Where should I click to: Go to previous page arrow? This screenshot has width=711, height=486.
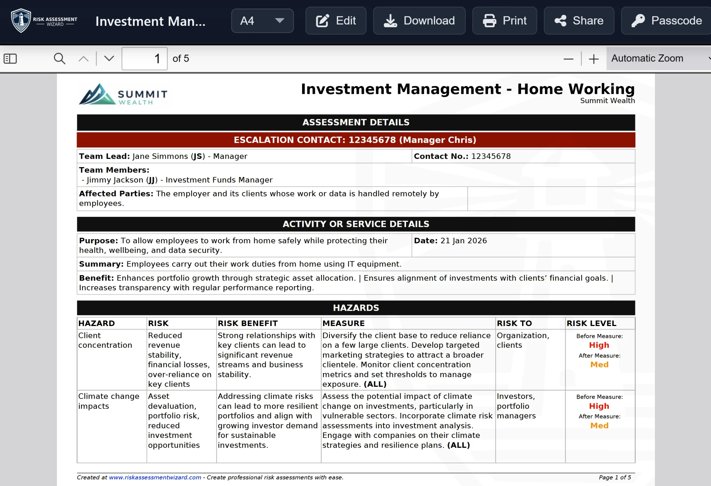[84, 58]
